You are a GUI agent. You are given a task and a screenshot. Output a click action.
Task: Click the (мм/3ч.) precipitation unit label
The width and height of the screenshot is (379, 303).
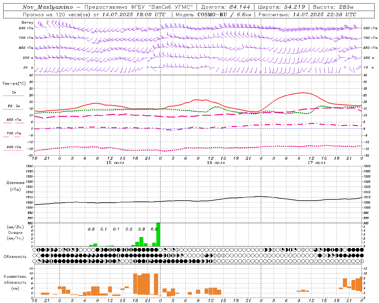15,227
